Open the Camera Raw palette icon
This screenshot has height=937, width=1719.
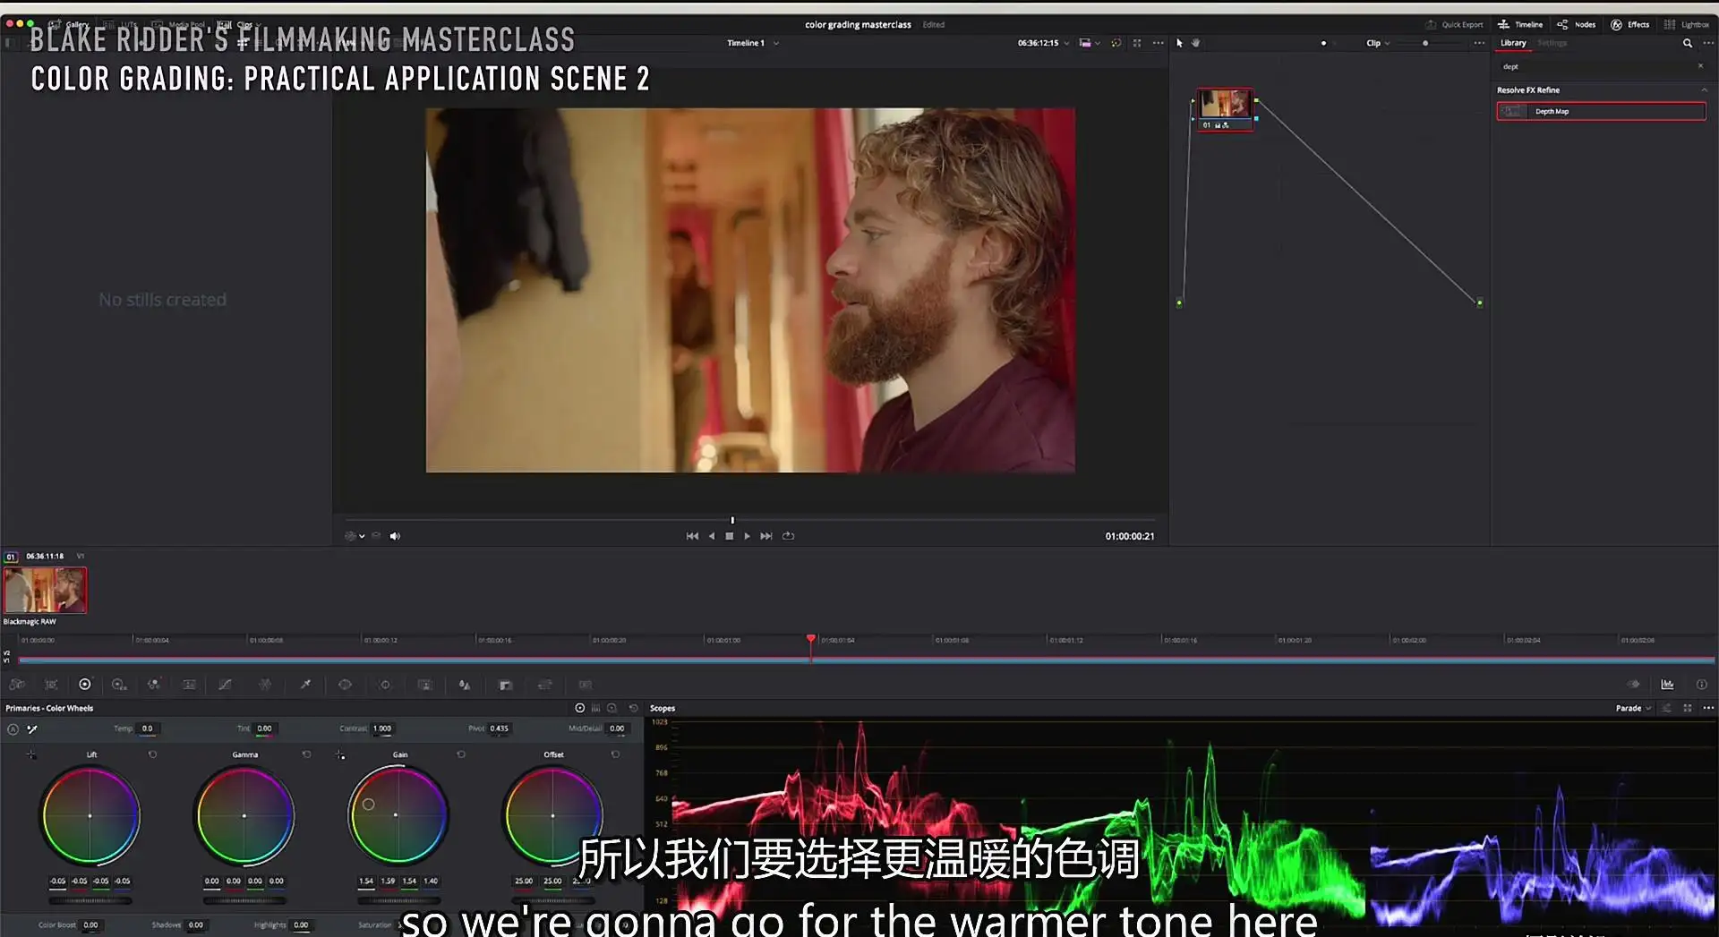tap(17, 685)
